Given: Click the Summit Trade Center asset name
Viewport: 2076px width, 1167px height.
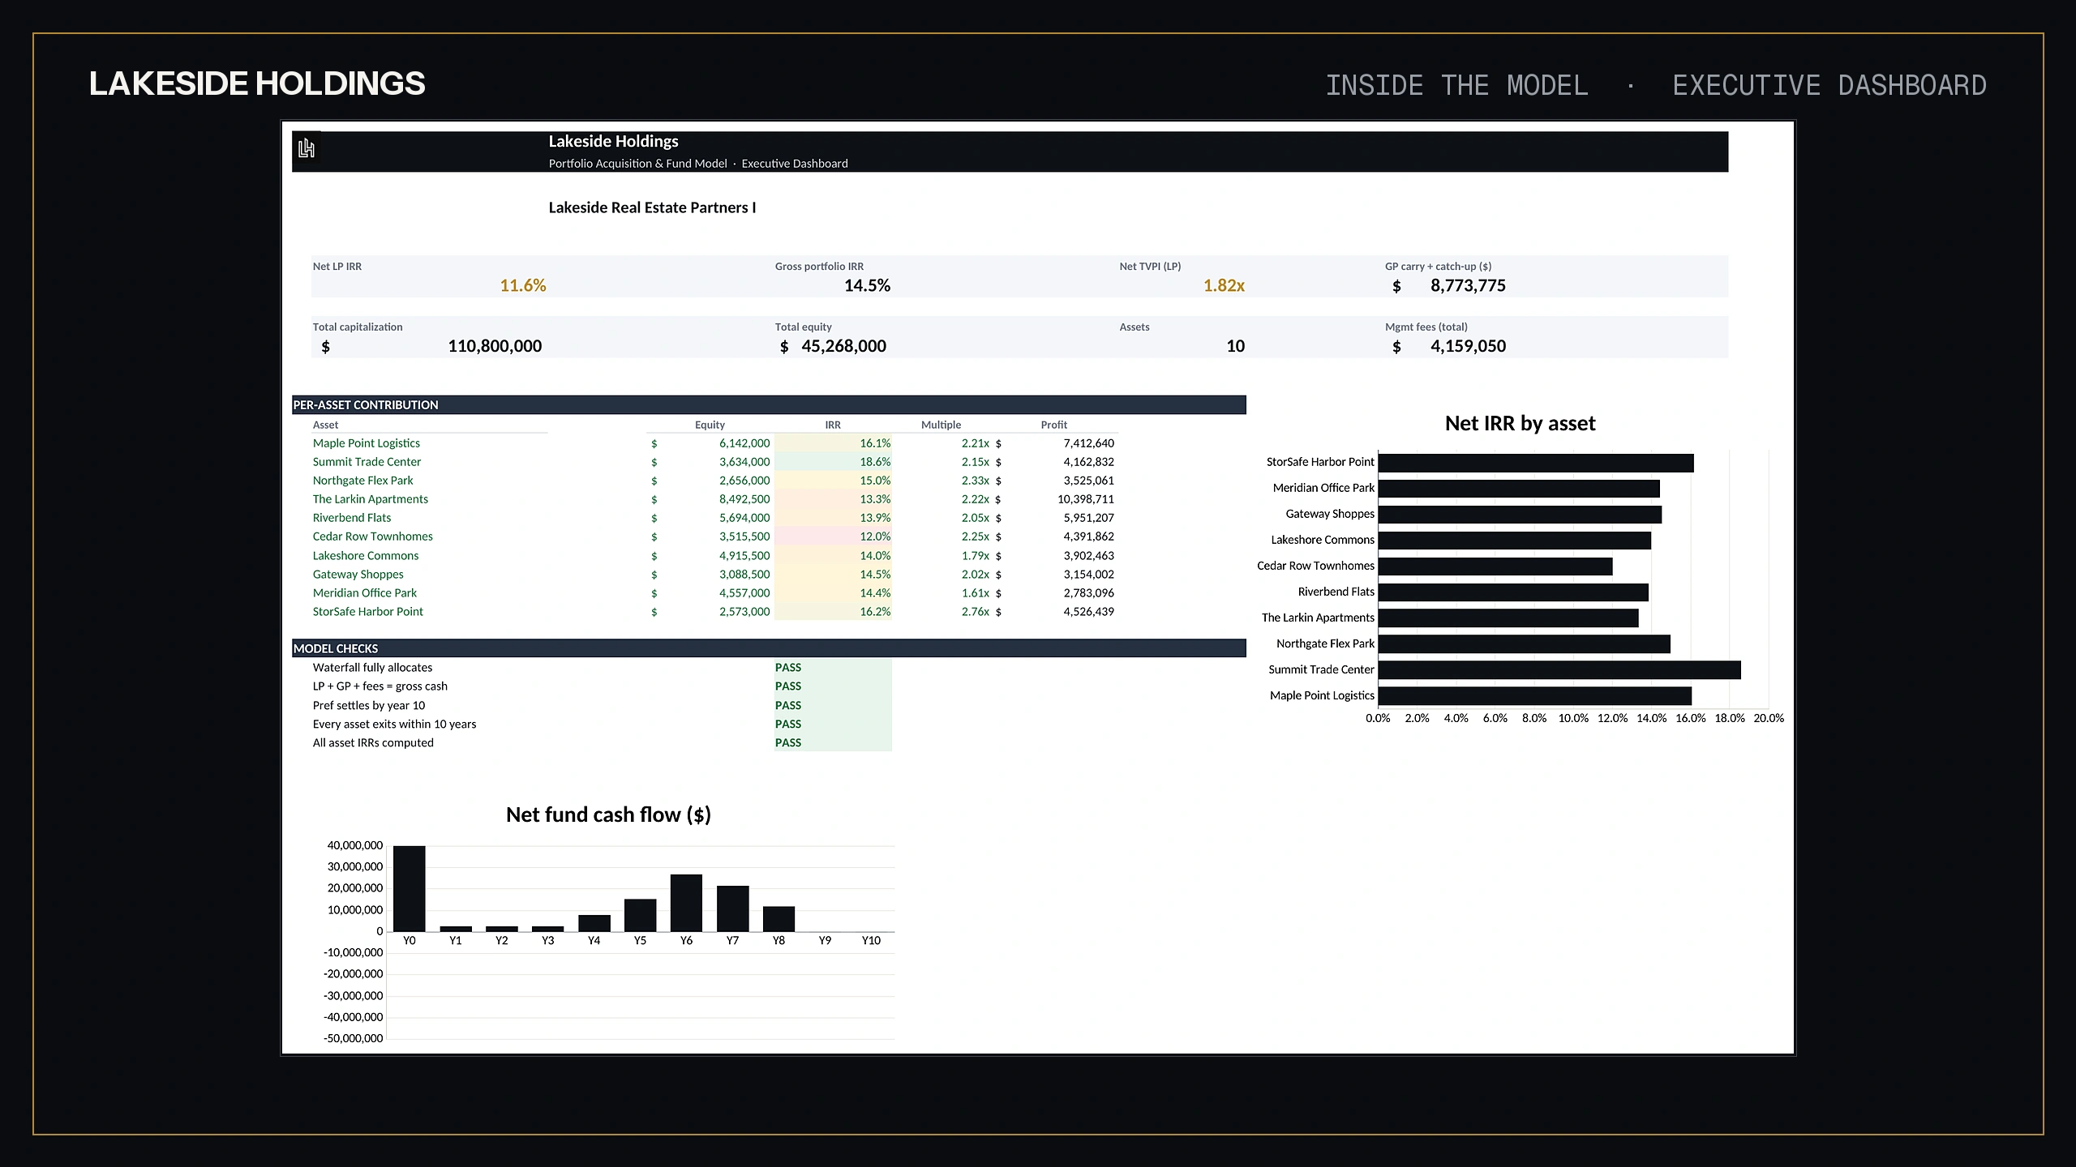Looking at the screenshot, I should point(367,462).
